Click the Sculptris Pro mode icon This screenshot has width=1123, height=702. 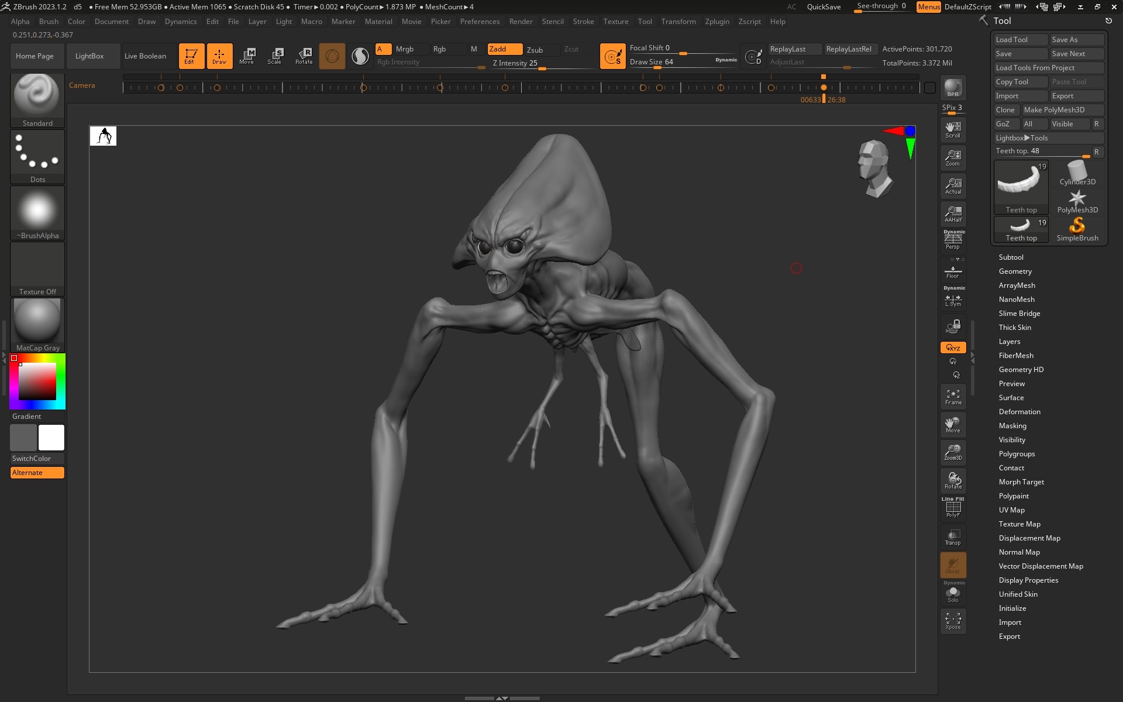coord(360,56)
